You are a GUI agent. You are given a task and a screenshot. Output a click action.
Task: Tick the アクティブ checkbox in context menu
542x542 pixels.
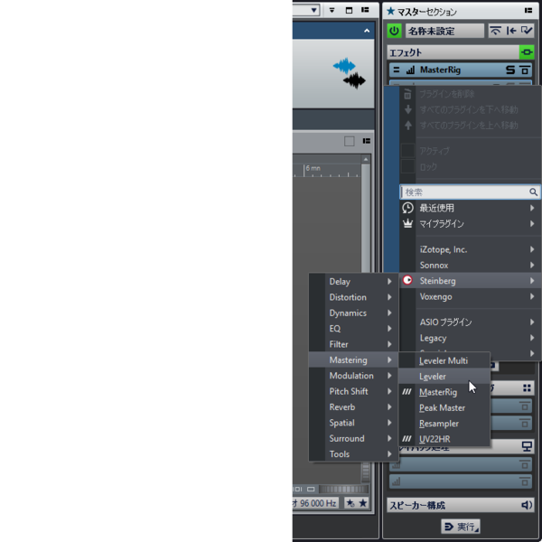pyautogui.click(x=407, y=151)
